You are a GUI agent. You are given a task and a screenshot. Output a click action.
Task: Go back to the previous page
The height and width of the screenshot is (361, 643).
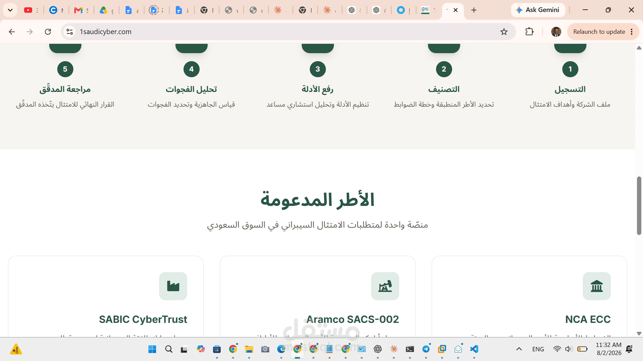pyautogui.click(x=12, y=32)
